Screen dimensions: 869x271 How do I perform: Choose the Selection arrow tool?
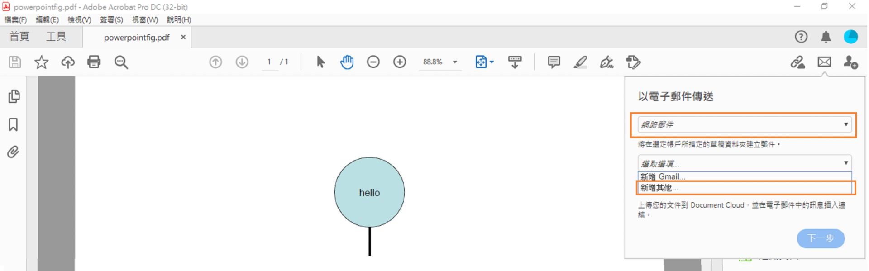tap(320, 62)
